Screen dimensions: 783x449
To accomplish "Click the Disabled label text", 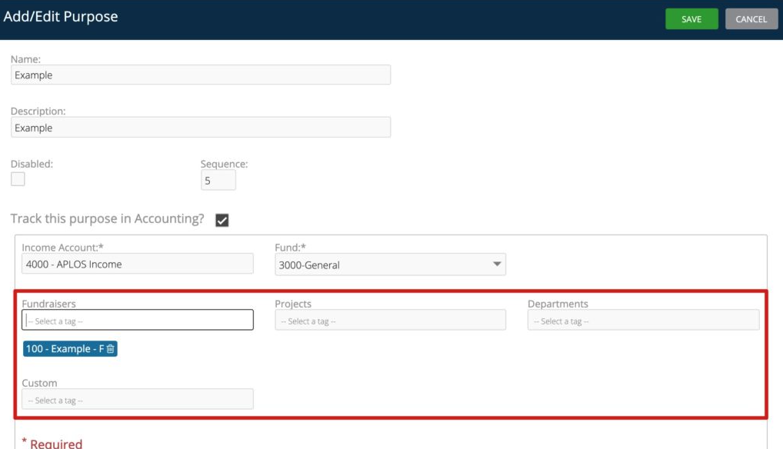I will (32, 163).
